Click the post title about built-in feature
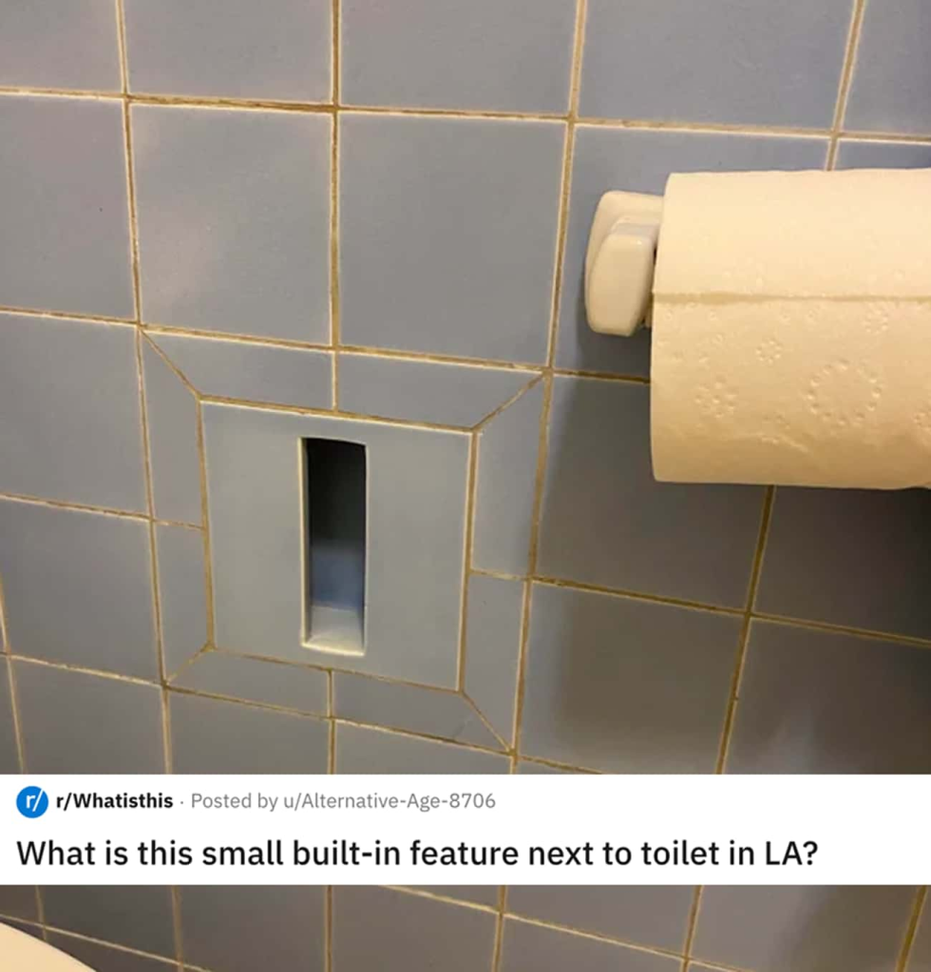 point(417,853)
